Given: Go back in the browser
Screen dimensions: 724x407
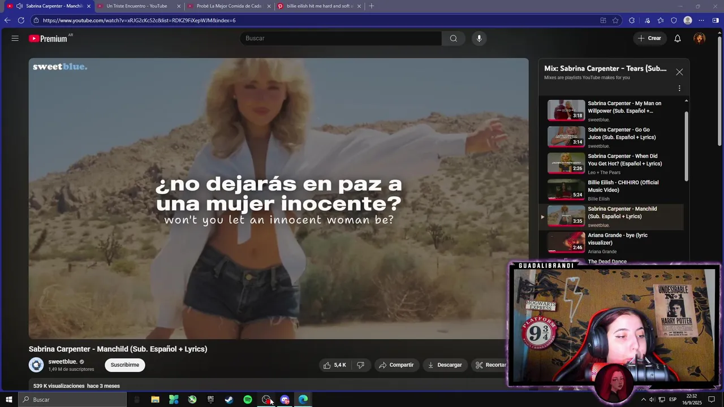Looking at the screenshot, I should (7, 20).
